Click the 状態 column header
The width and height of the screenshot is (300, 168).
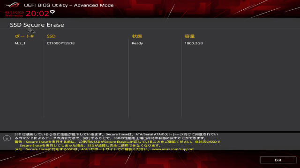[137, 36]
